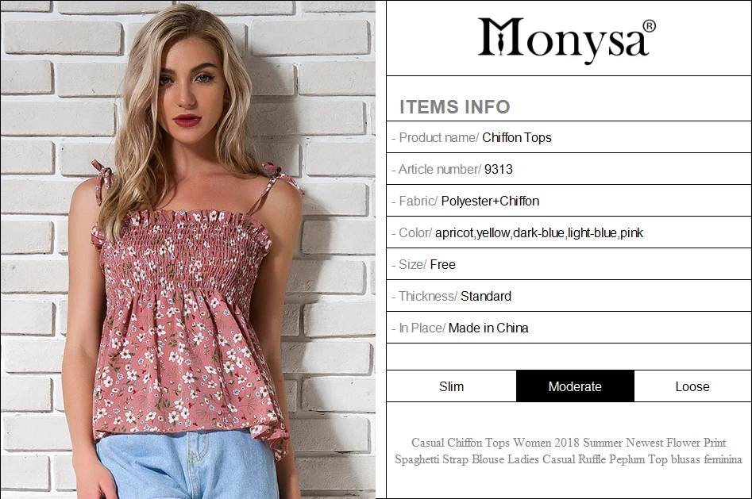Click the Made in China row
752x499 pixels.
click(569, 328)
